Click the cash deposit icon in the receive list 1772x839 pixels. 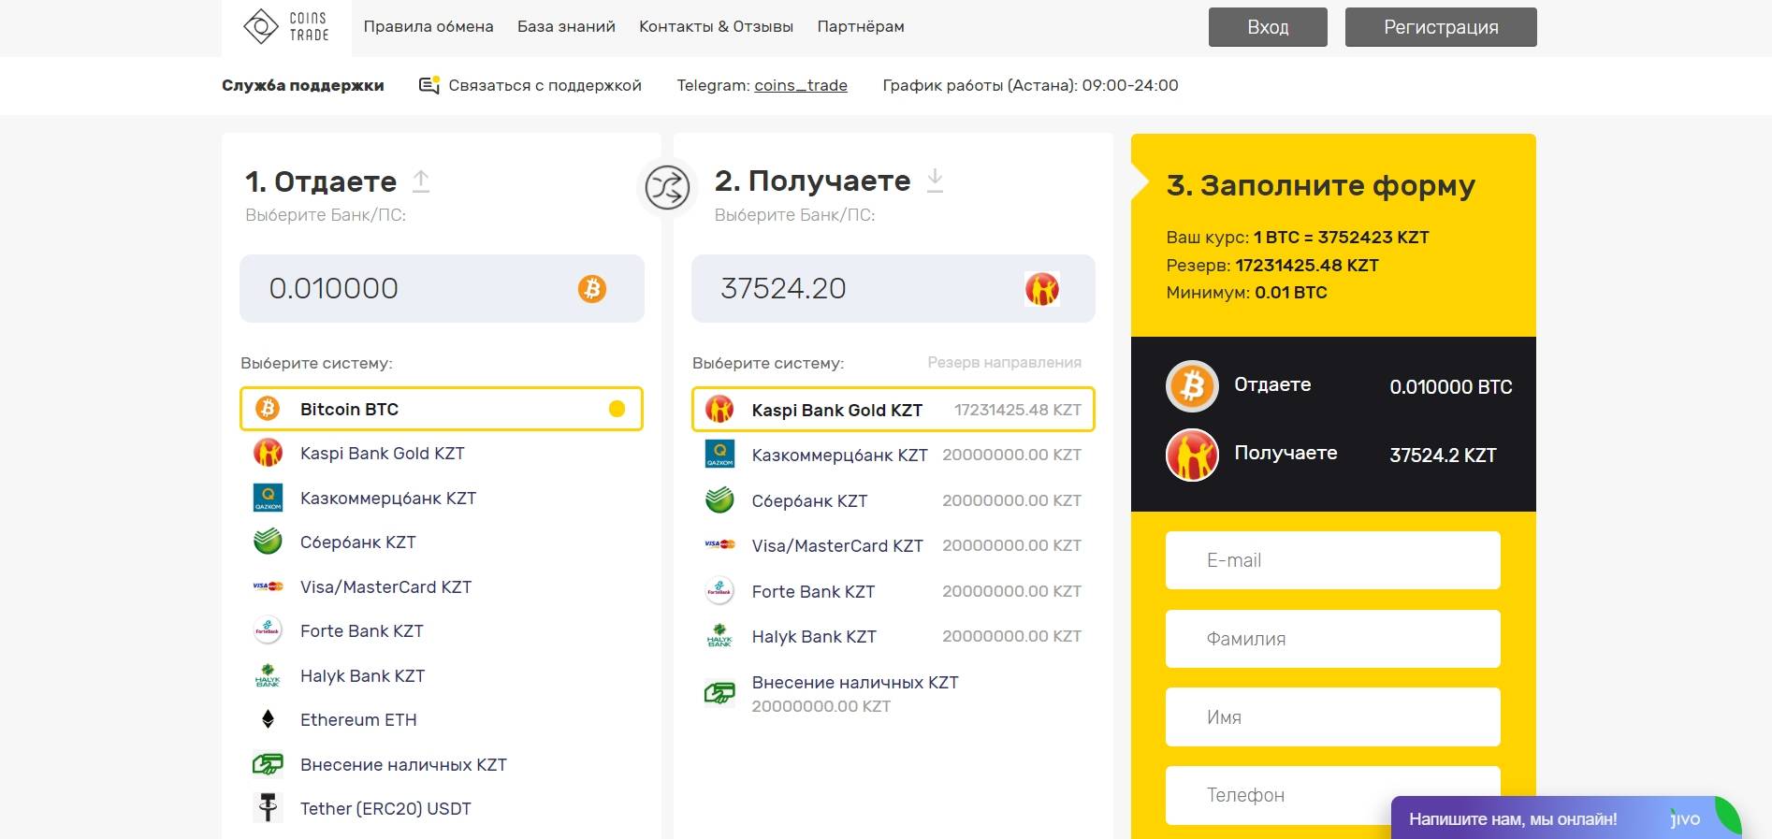(719, 693)
